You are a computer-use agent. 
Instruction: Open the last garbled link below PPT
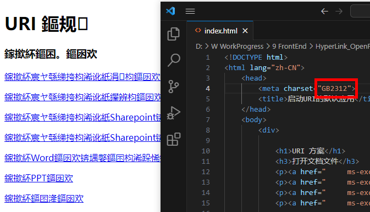(44, 198)
